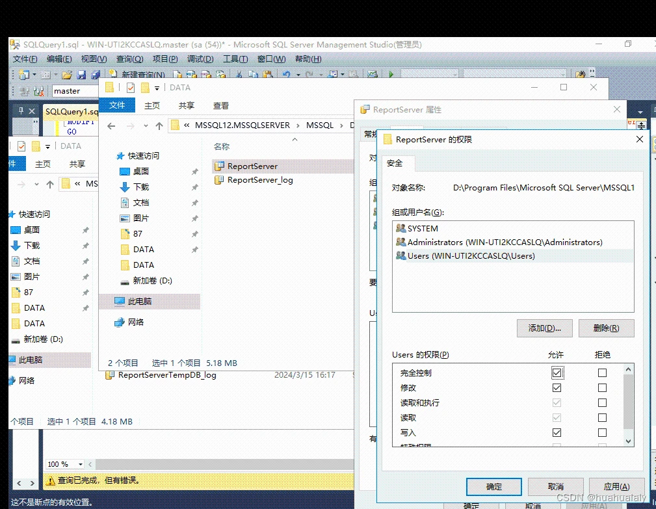Click the Save icon in SSMS toolbar

point(81,75)
